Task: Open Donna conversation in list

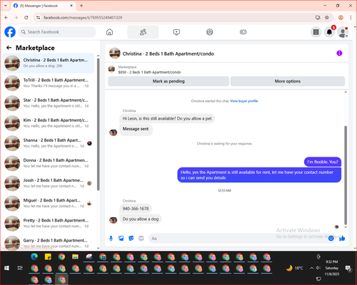Action: pos(49,163)
